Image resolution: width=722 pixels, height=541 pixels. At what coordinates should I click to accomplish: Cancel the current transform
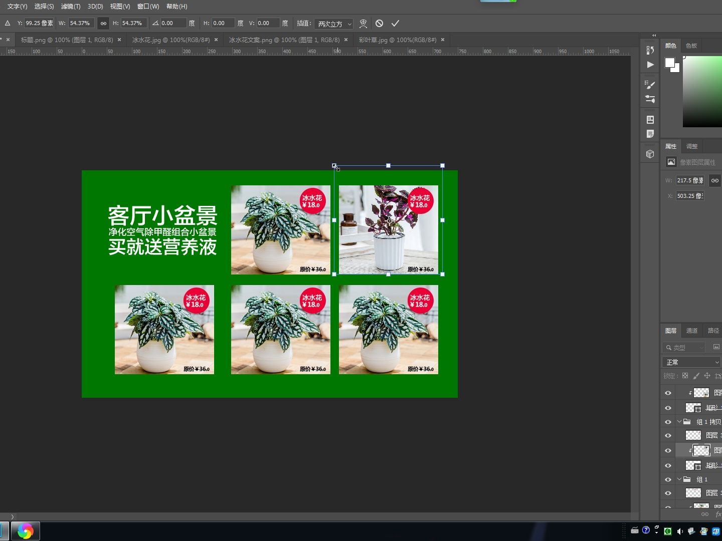(x=379, y=23)
